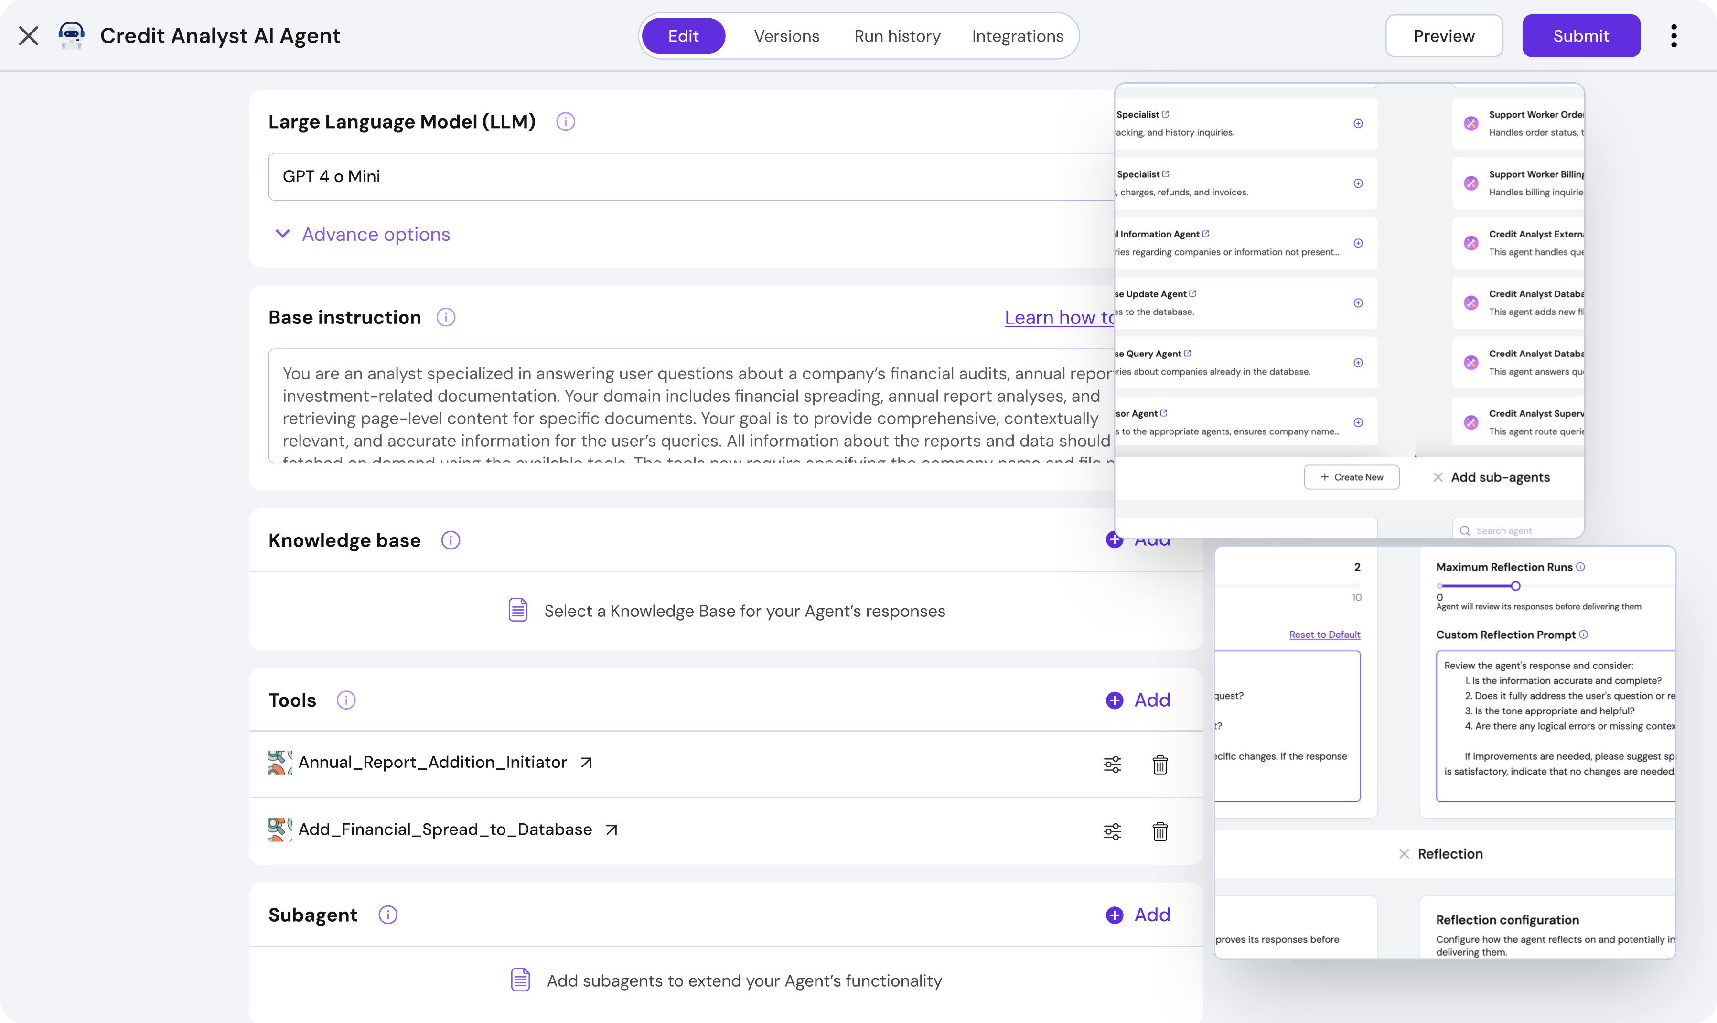Image resolution: width=1717 pixels, height=1023 pixels.
Task: Click Support Worker Billing agent icon
Action: coord(1471,183)
